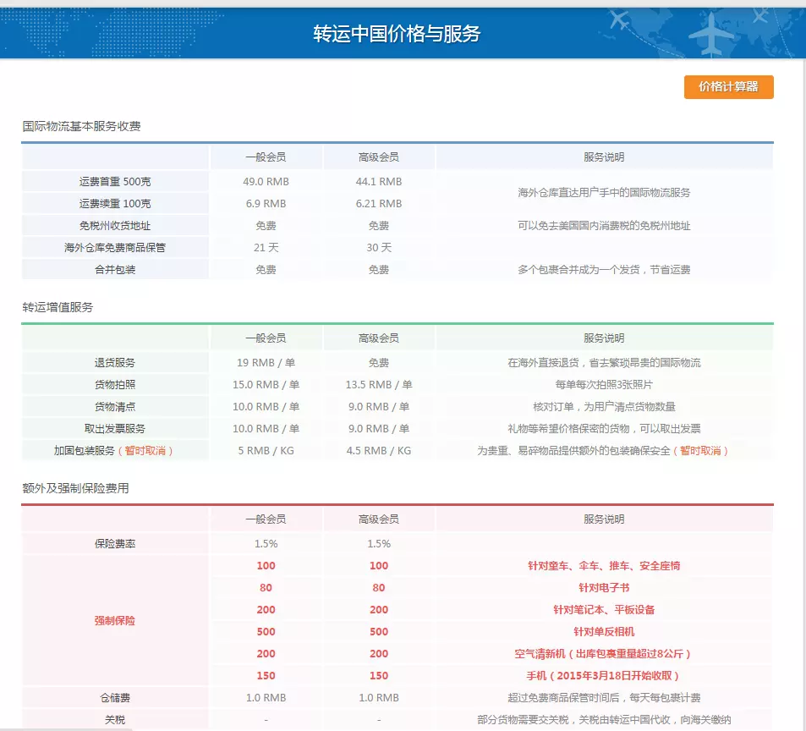Click the red 强制保险 row label
Image resolution: width=806 pixels, height=731 pixels.
coord(115,621)
